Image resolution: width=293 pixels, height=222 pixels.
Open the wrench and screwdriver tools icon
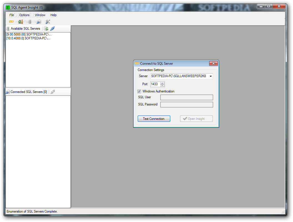click(48, 22)
